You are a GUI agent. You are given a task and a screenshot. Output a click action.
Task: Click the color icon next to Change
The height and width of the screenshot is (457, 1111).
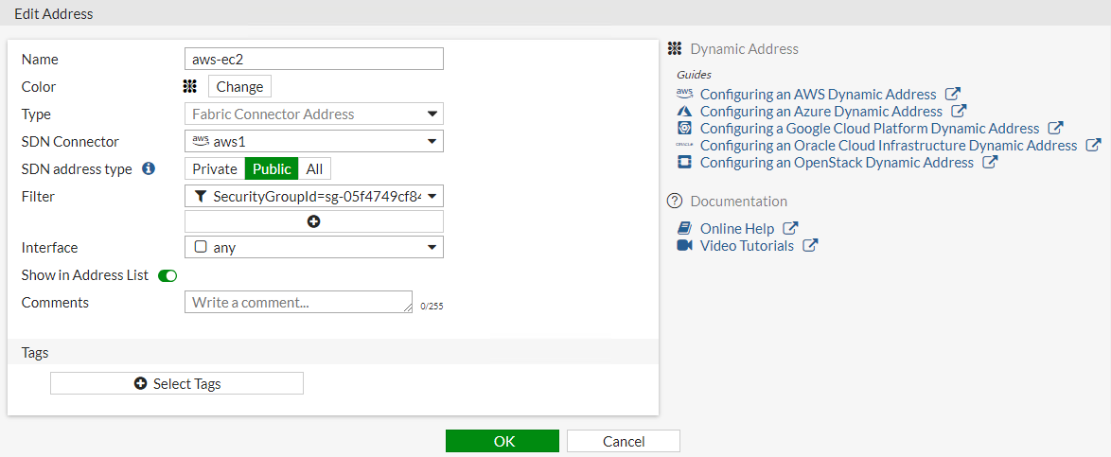point(190,86)
